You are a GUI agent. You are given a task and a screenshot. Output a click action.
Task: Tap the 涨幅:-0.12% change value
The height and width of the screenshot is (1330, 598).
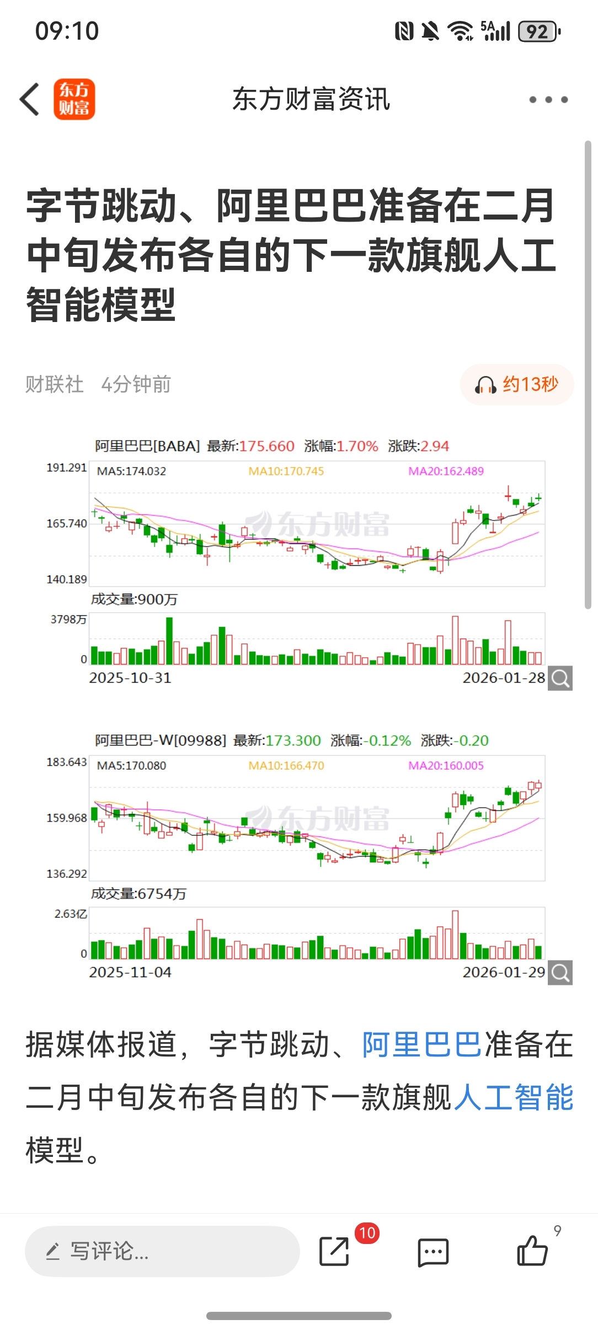[x=371, y=741]
